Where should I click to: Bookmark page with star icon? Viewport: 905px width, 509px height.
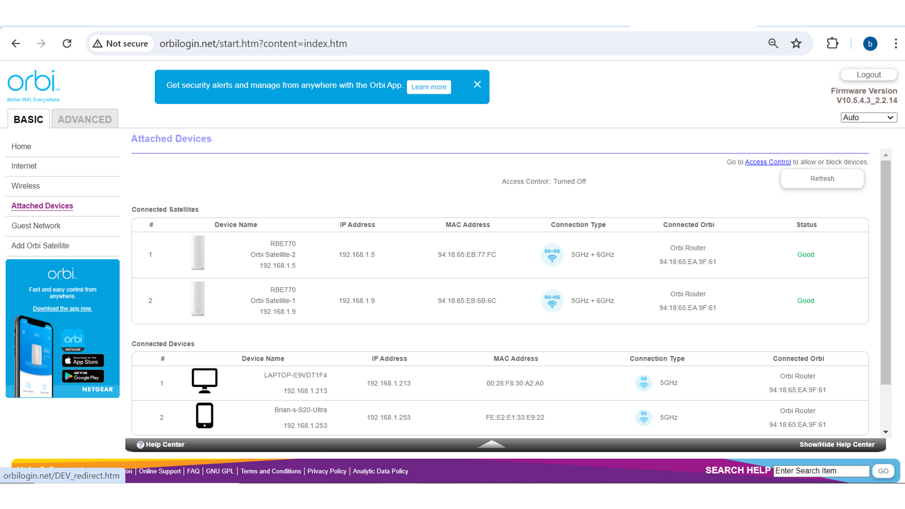[x=796, y=43]
